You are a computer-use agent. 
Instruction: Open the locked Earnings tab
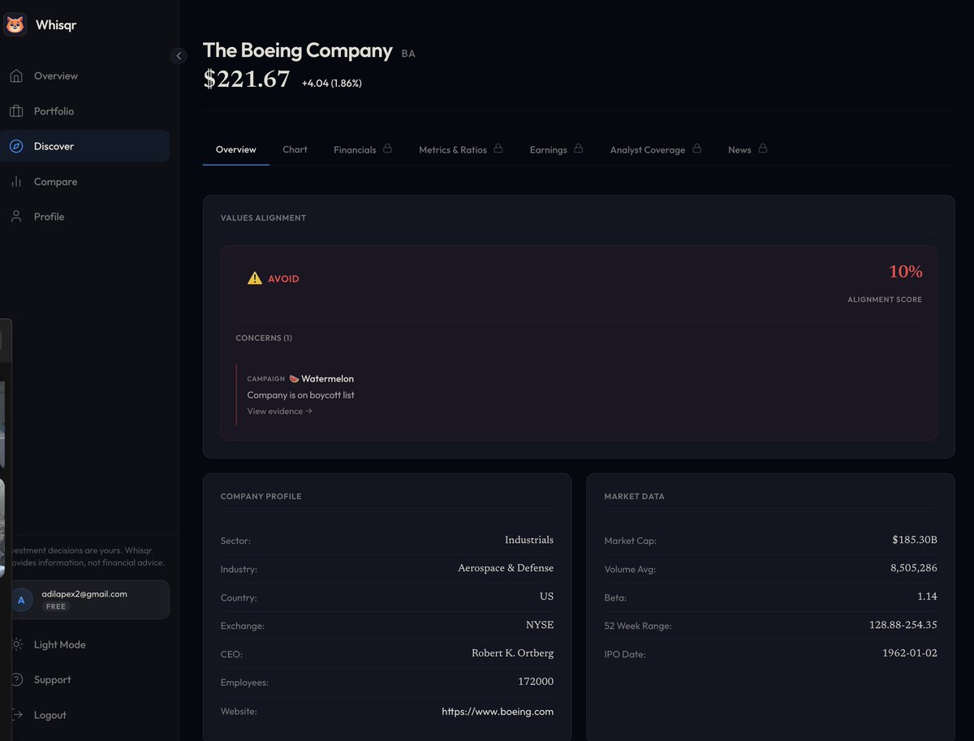click(557, 149)
